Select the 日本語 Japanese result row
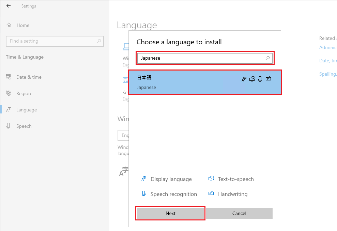Viewport: 337px width, 231px height. click(204, 82)
